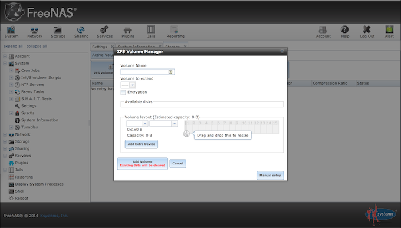
Task: Expand the Sharing tree node
Action: click(x=5, y=148)
